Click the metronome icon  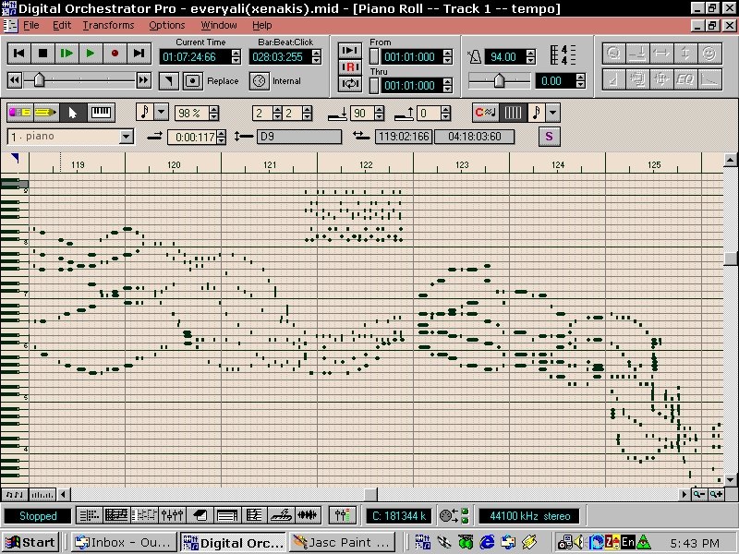475,56
